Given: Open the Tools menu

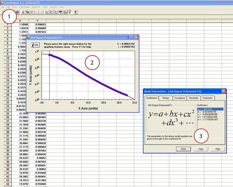Looking at the screenshot, I should [x=45, y=7].
